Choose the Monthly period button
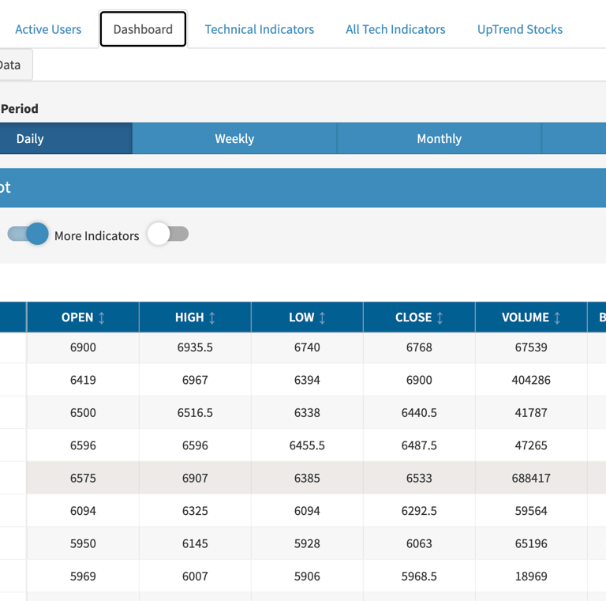The height and width of the screenshot is (601, 606). click(439, 138)
